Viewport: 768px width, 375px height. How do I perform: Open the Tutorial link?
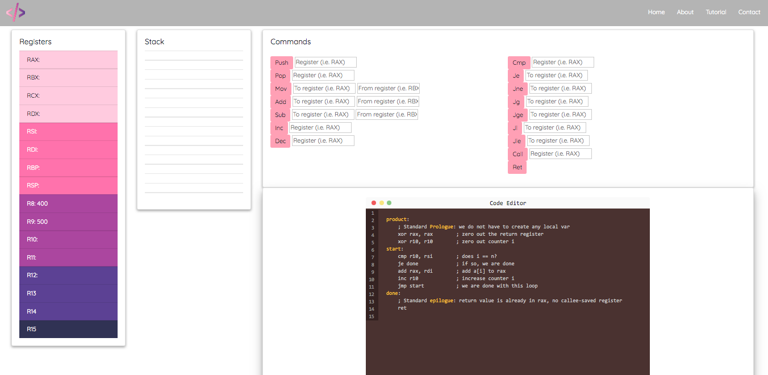(716, 12)
